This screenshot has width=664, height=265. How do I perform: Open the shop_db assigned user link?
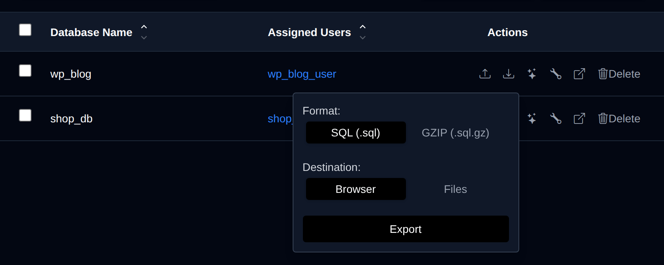(x=280, y=119)
